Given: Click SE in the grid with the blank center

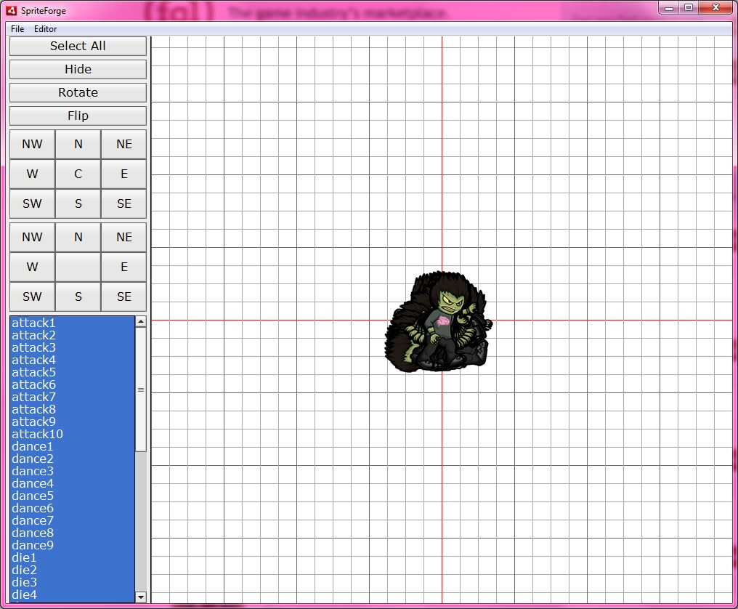Looking at the screenshot, I should 124,297.
